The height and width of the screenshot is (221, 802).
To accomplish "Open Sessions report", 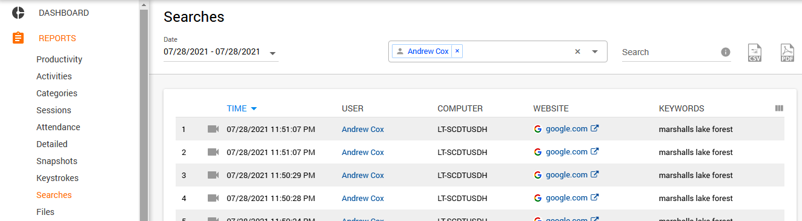I will tap(54, 110).
